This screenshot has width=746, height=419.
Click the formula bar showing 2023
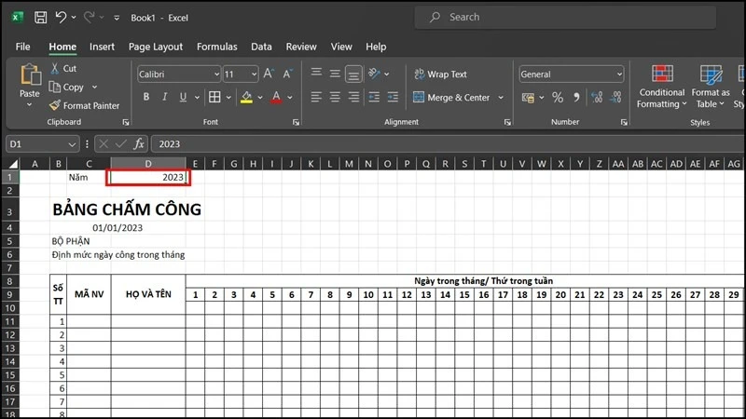click(x=449, y=144)
